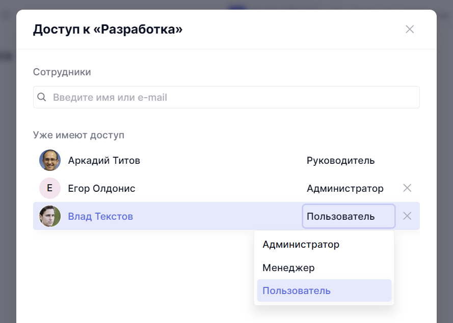The image size is (453, 323).
Task: Click Аркадий Титов's avatar photo
Action: [x=50, y=160]
